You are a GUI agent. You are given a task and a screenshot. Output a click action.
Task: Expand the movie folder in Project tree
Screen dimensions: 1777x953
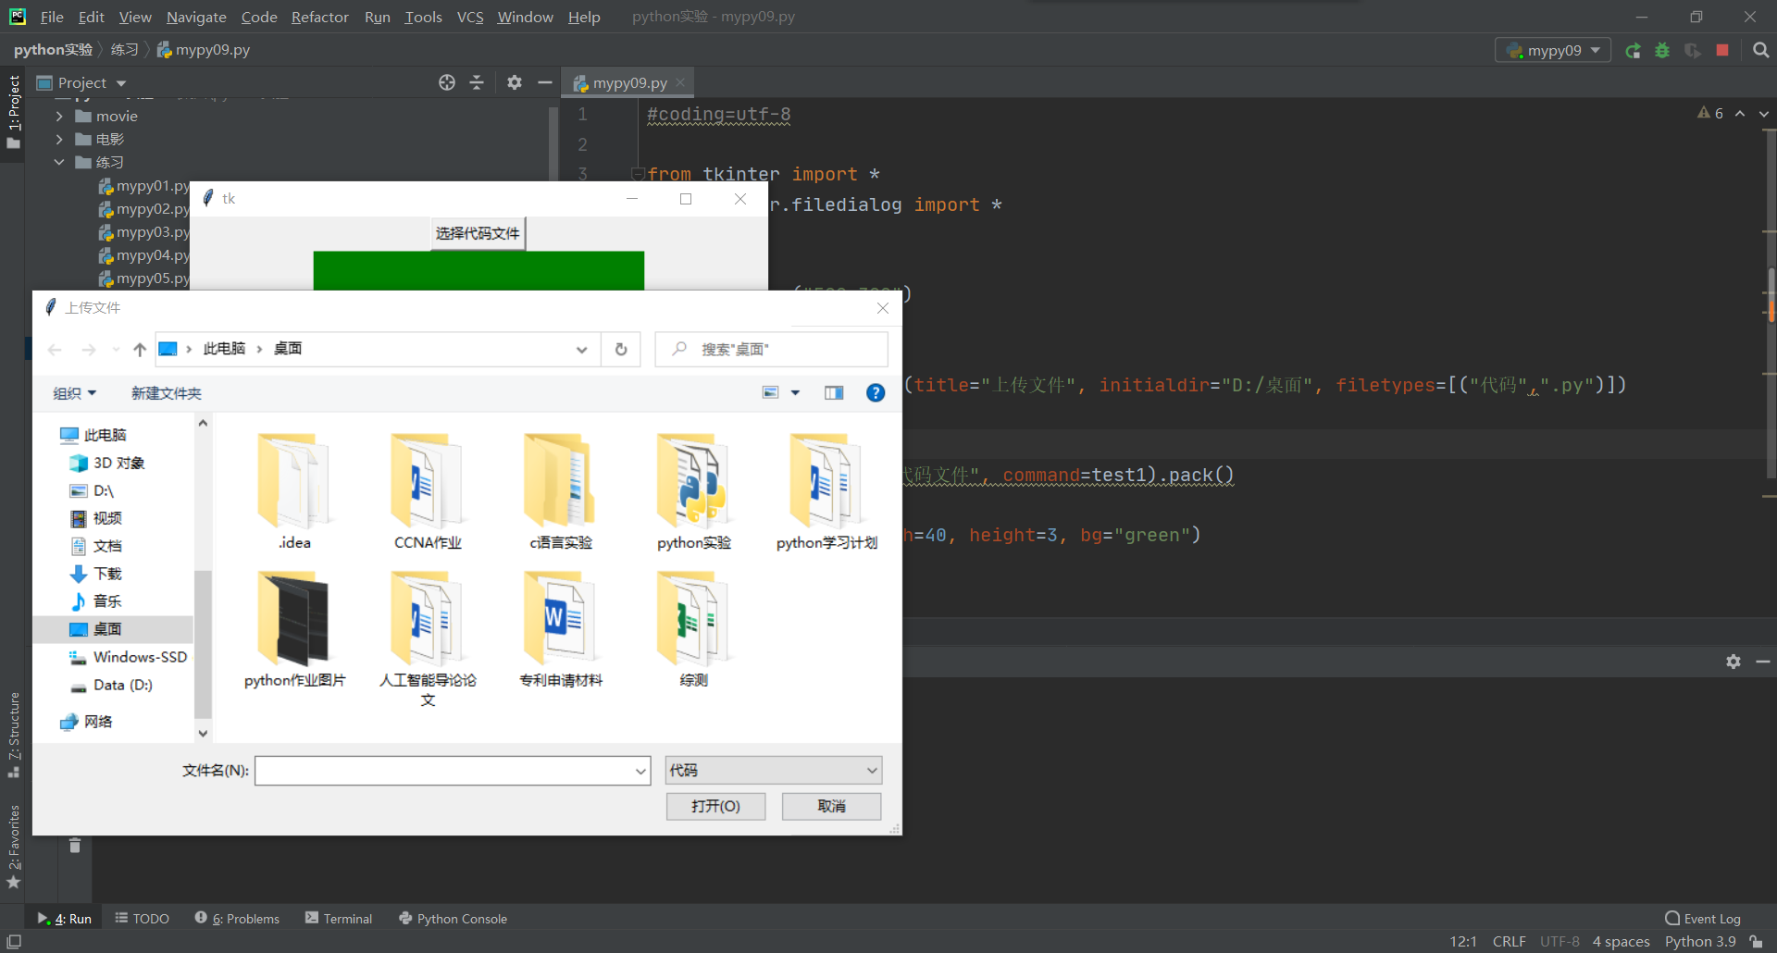click(x=59, y=116)
